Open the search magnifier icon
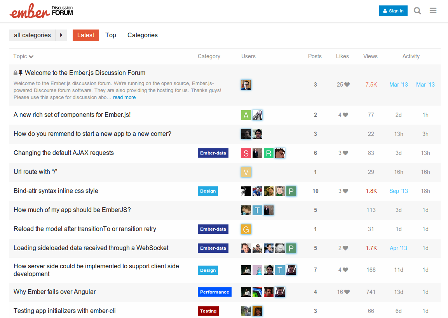This screenshot has width=448, height=318. coord(417,11)
